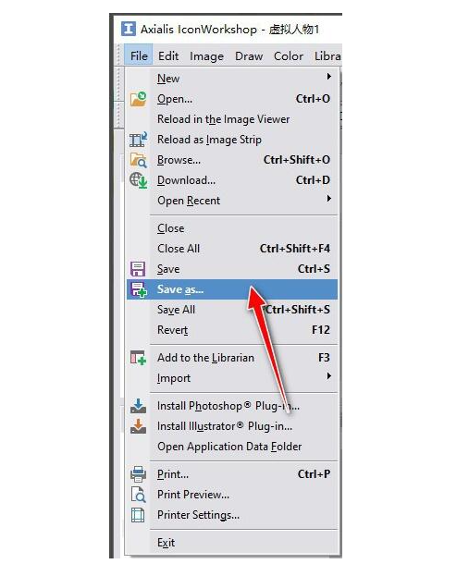The height and width of the screenshot is (564, 469).
Task: Click the Print Preview icon
Action: pyautogui.click(x=138, y=495)
